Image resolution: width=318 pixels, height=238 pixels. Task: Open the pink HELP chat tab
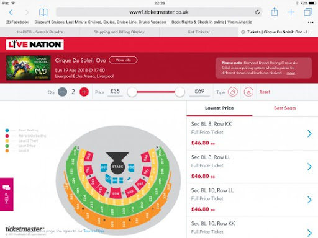tap(7, 194)
